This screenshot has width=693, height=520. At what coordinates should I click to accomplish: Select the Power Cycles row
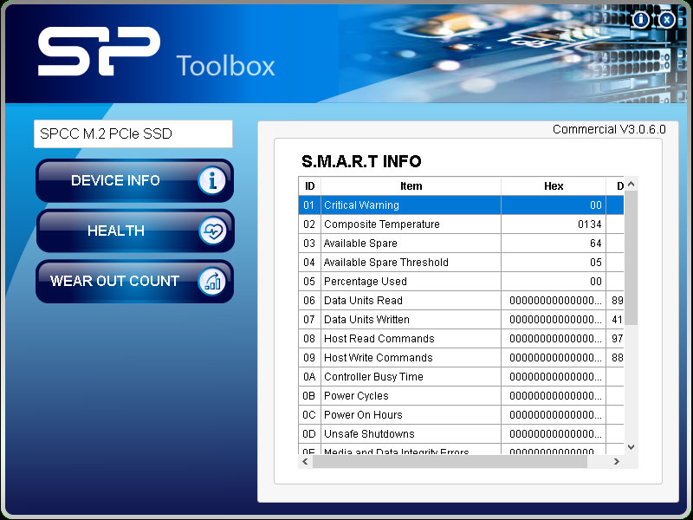461,395
